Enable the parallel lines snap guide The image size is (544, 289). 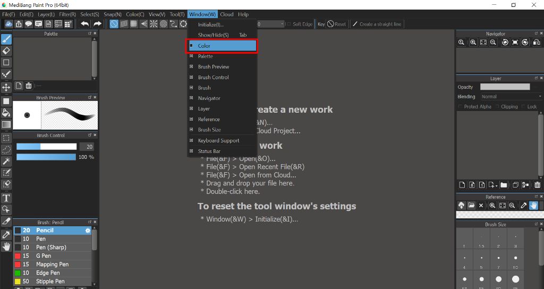[x=124, y=24]
